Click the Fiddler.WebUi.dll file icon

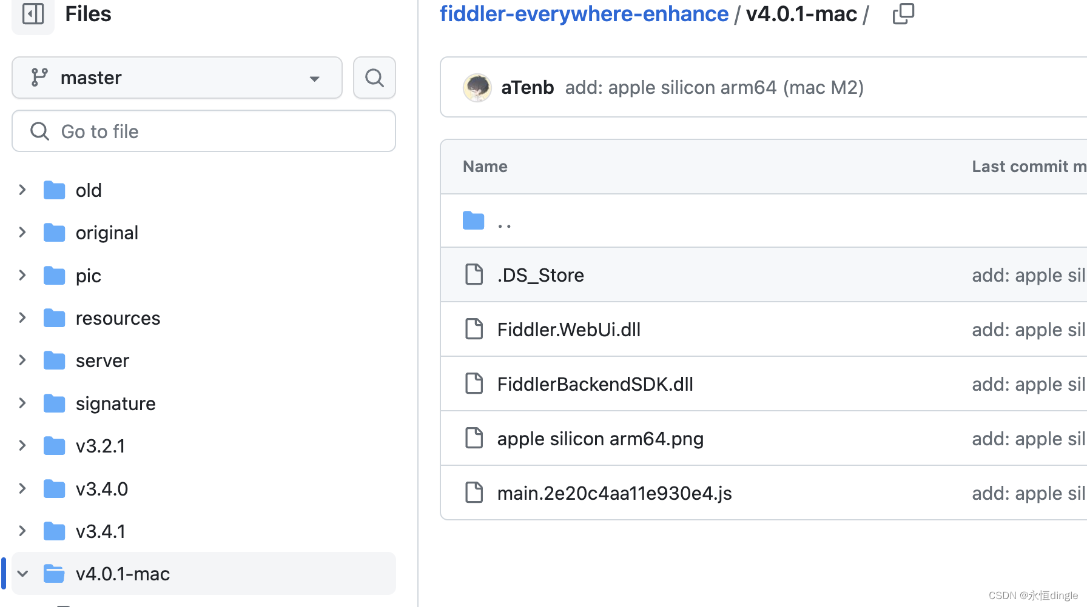coord(474,329)
